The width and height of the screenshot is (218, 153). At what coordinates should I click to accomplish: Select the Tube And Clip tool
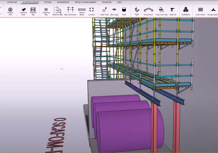(x=161, y=11)
